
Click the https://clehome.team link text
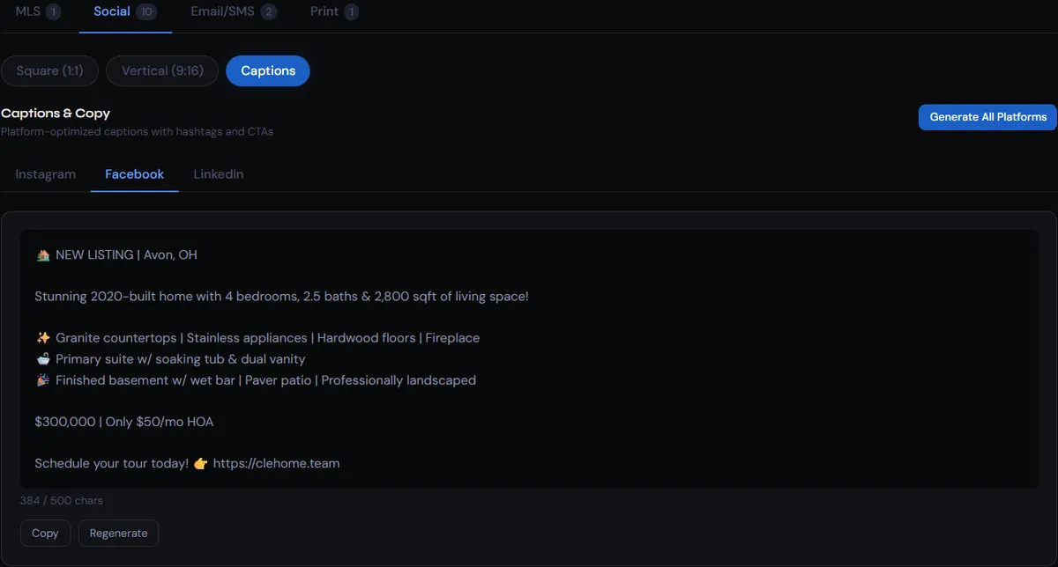click(x=276, y=463)
